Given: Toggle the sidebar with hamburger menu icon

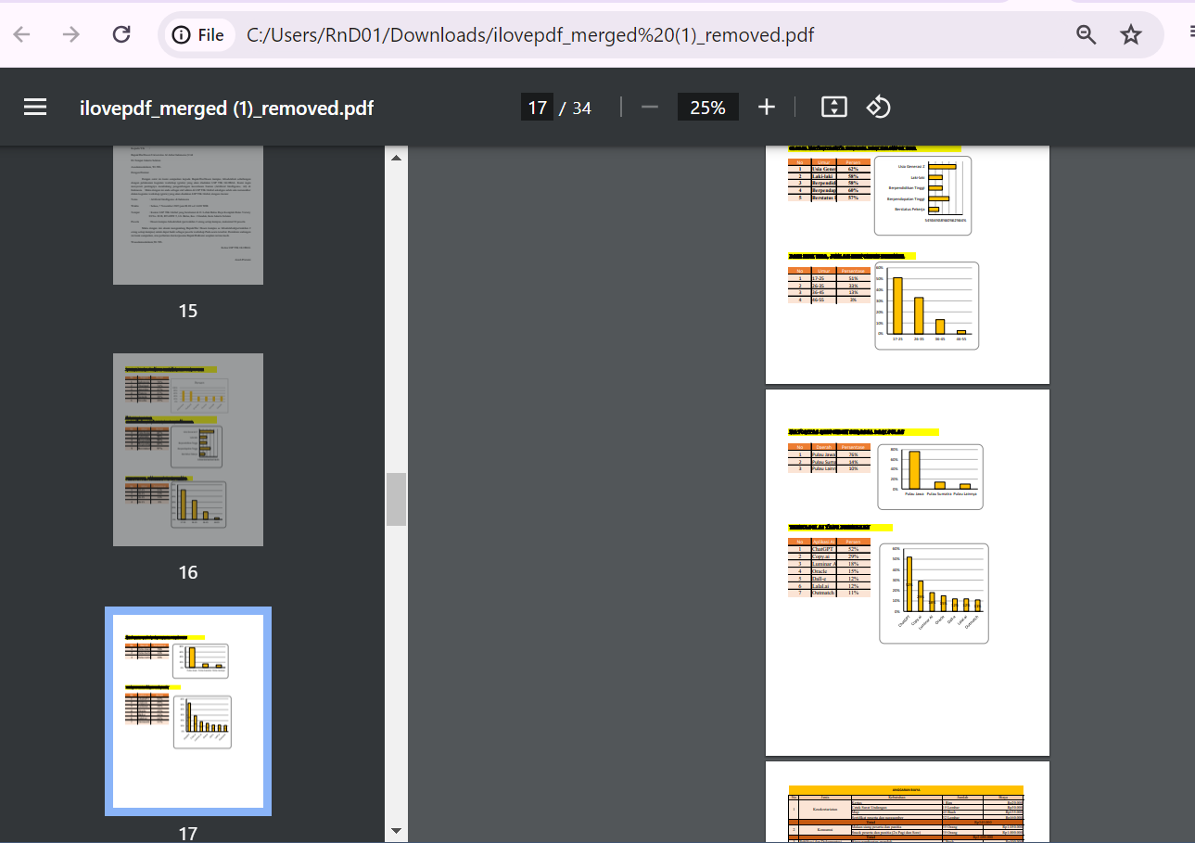Looking at the screenshot, I should [35, 108].
